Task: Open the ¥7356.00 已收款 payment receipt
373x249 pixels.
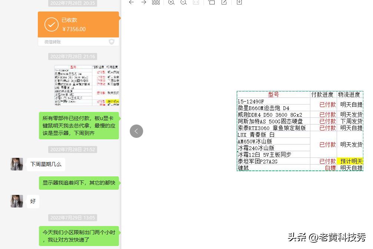Action: 78,24
